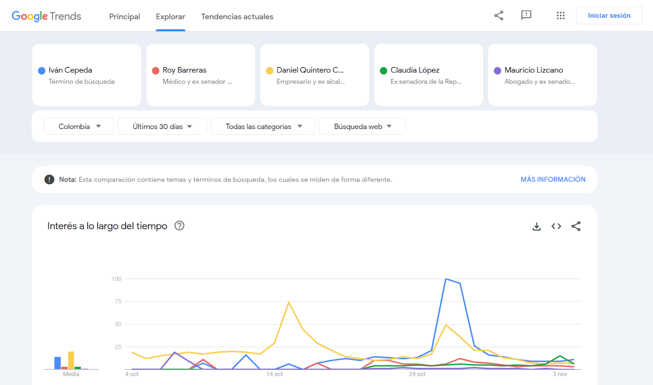
Task: Select the Roy Barreras search term card
Action: click(x=200, y=75)
